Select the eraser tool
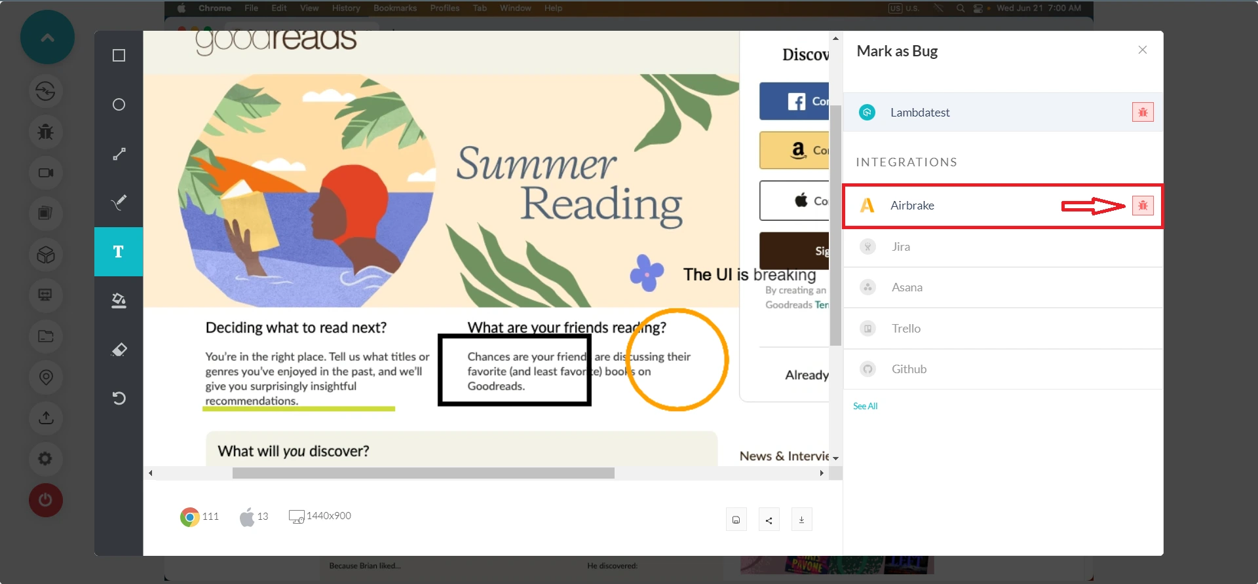 coord(119,350)
